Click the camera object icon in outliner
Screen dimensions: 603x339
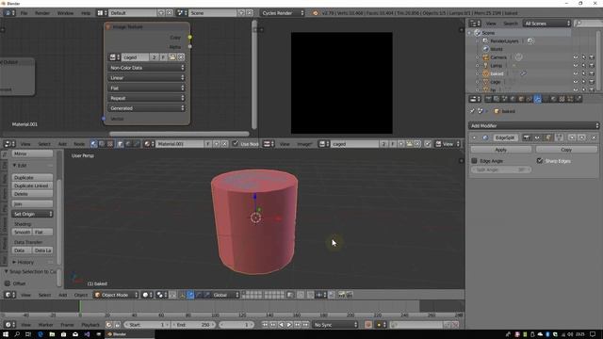coord(486,57)
